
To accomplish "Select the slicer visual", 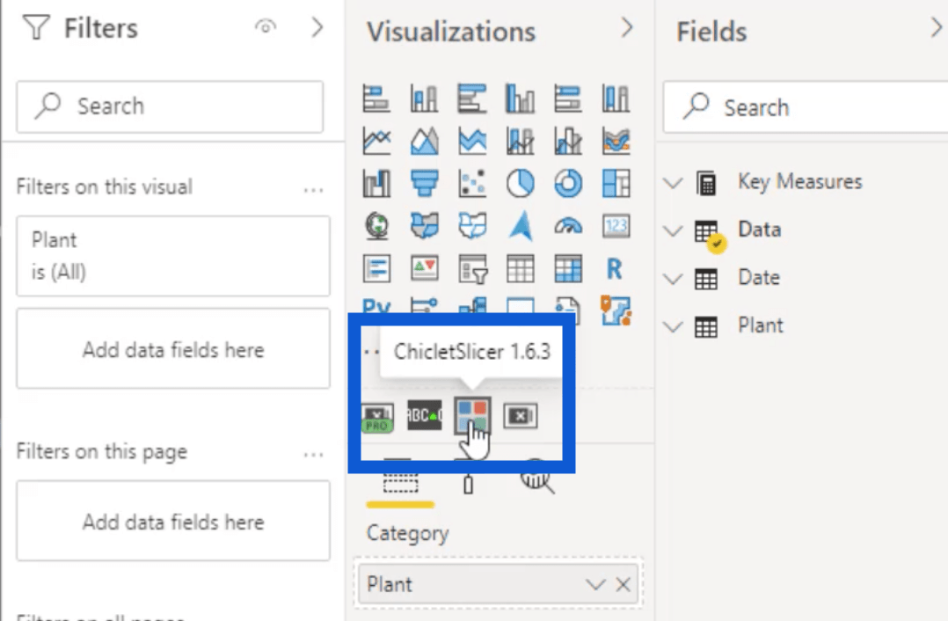I will 472,268.
